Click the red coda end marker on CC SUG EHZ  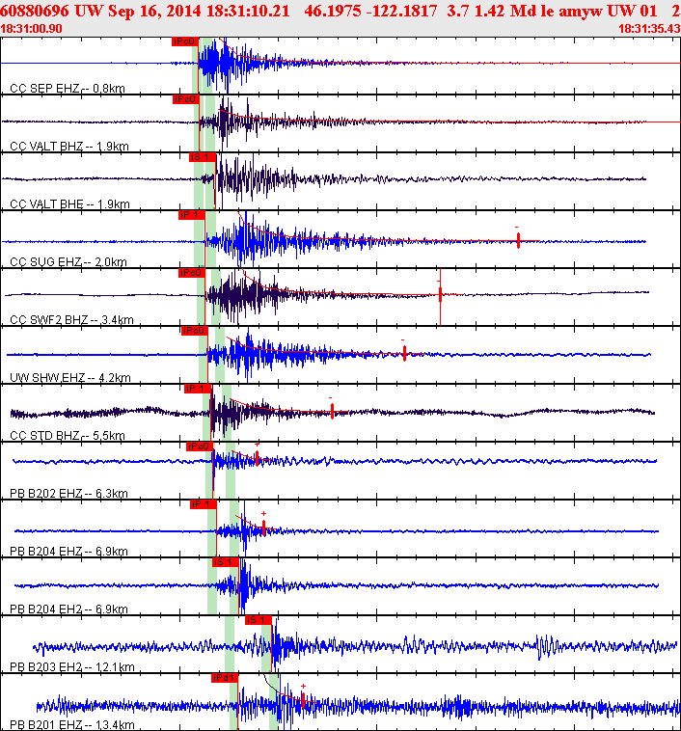pyautogui.click(x=518, y=240)
